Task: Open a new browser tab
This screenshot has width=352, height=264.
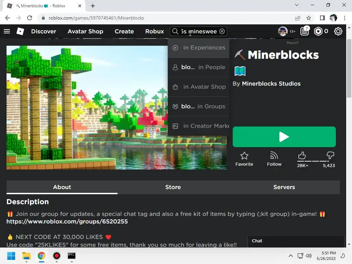Action: 93,6
